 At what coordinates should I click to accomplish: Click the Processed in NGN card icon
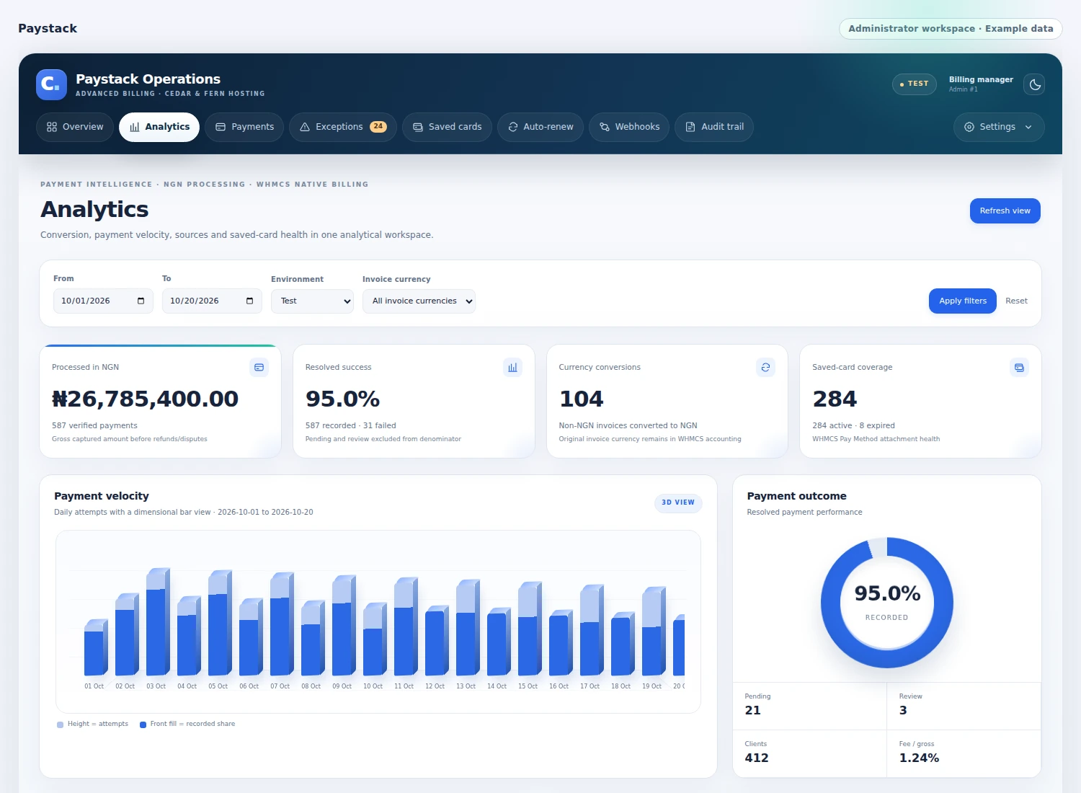[x=259, y=368]
